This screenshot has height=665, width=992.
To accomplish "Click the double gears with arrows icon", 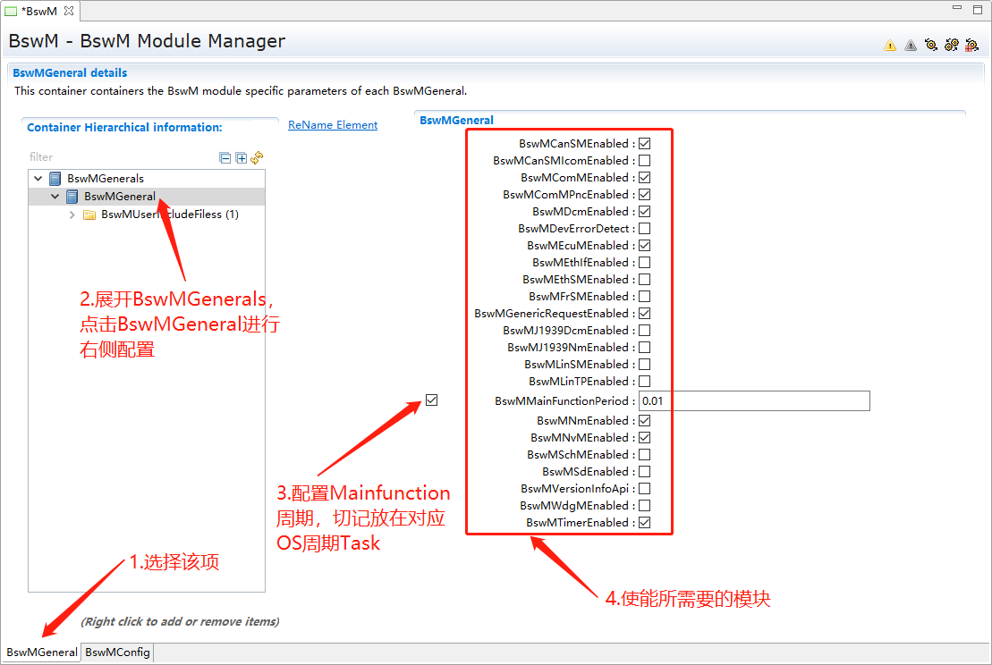I will (951, 45).
